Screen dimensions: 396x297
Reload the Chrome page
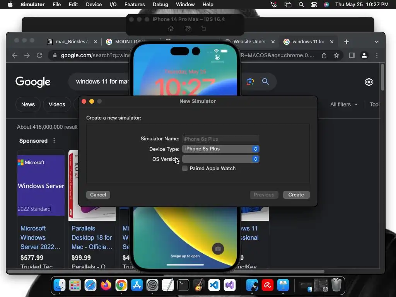click(x=39, y=55)
